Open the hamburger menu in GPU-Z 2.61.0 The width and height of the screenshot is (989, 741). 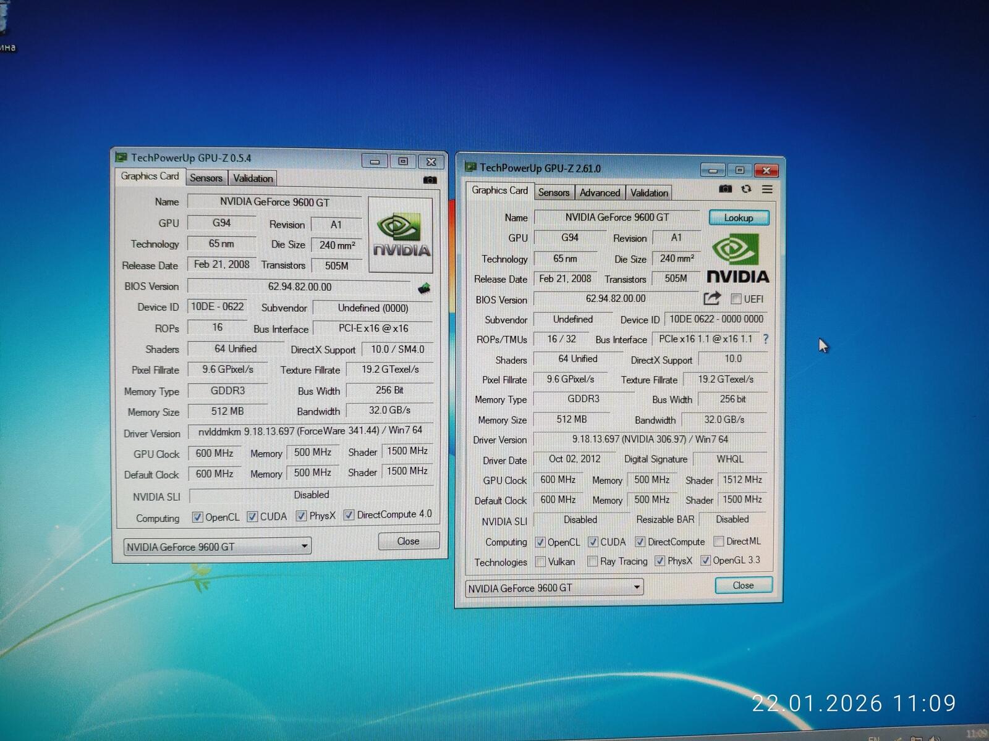point(767,189)
